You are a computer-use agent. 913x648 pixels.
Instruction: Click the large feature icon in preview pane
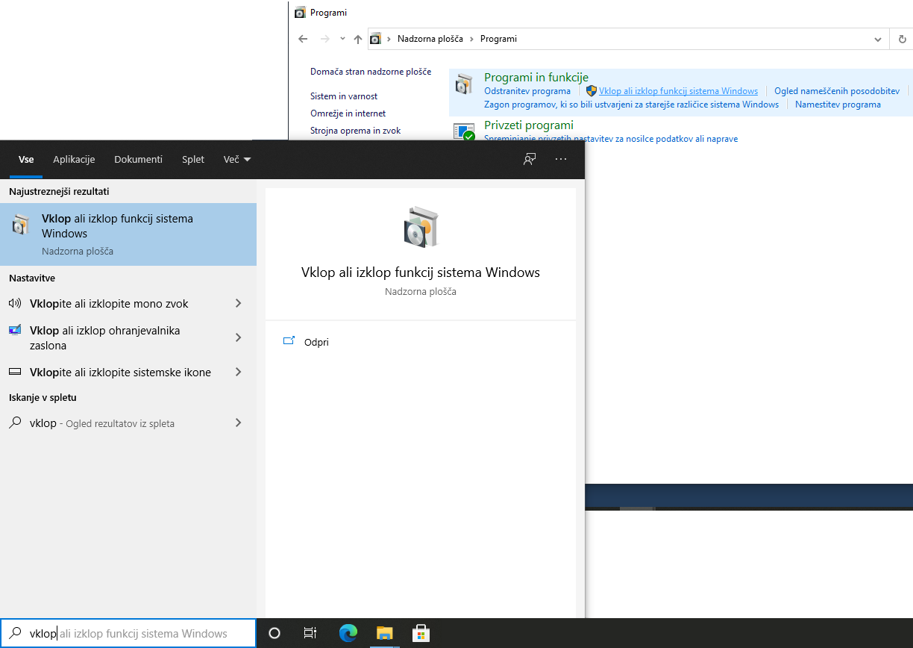coord(421,227)
